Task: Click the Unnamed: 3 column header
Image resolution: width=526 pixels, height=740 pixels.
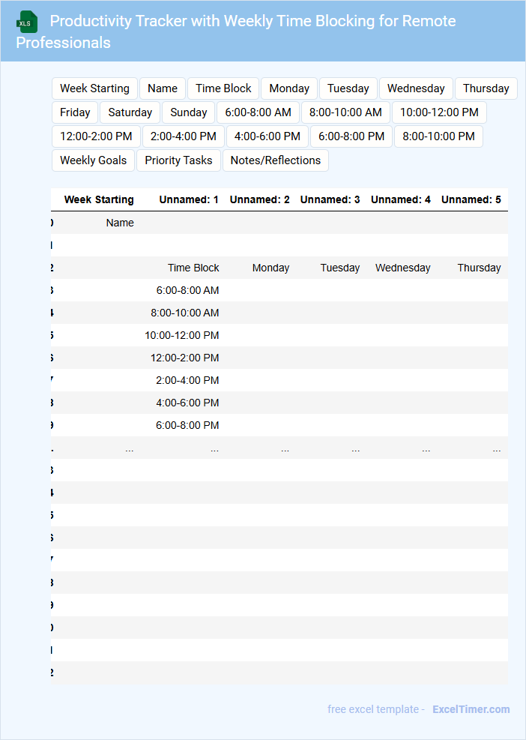Action: click(x=330, y=199)
